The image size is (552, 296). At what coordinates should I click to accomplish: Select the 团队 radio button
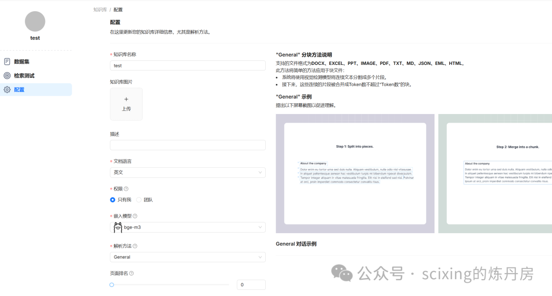[x=139, y=200]
